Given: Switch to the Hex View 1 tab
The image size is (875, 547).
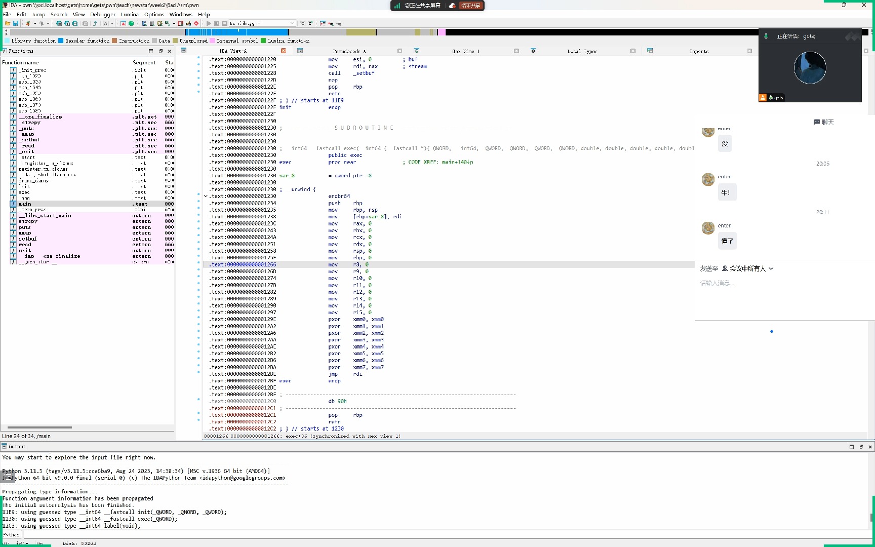Looking at the screenshot, I should [465, 51].
